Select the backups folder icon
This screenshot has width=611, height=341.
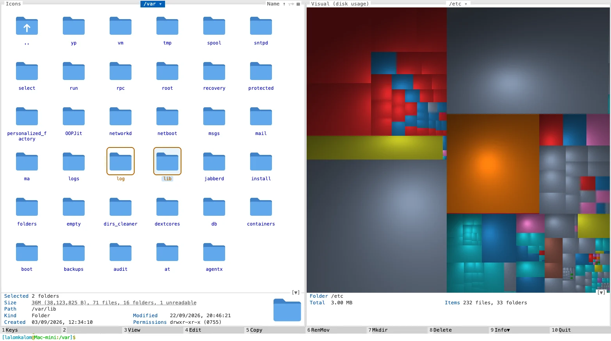coord(74,252)
